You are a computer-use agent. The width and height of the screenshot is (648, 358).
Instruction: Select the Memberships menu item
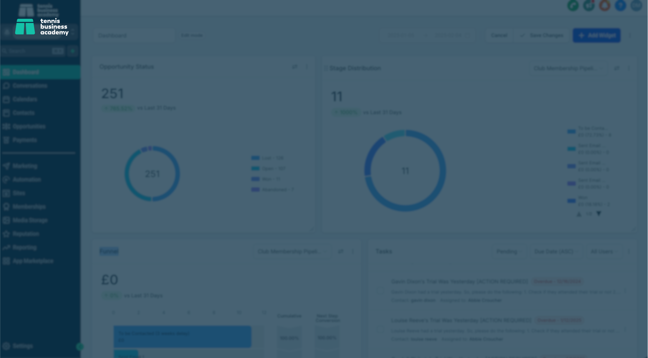(29, 207)
